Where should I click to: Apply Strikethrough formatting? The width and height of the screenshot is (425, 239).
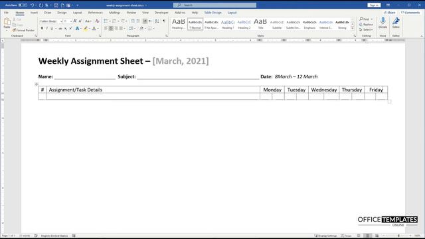(60, 29)
